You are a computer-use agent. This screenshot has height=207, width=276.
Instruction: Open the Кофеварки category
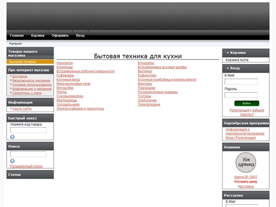pos(65,76)
